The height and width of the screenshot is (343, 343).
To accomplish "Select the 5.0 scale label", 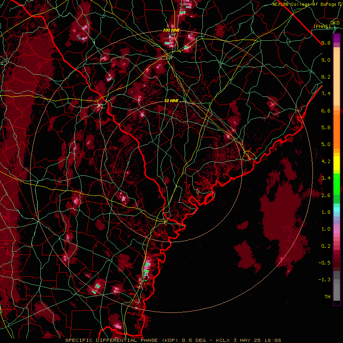I will 326,144.
